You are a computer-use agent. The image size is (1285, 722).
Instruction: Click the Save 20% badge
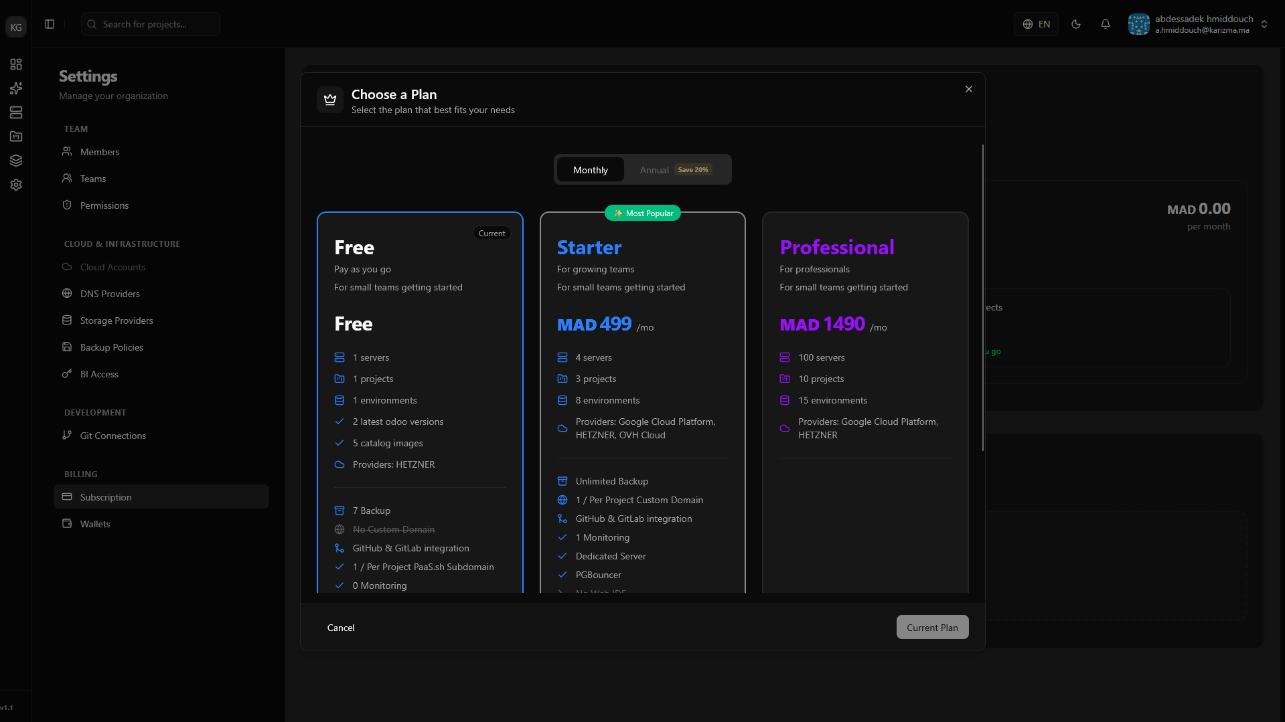[x=693, y=170]
